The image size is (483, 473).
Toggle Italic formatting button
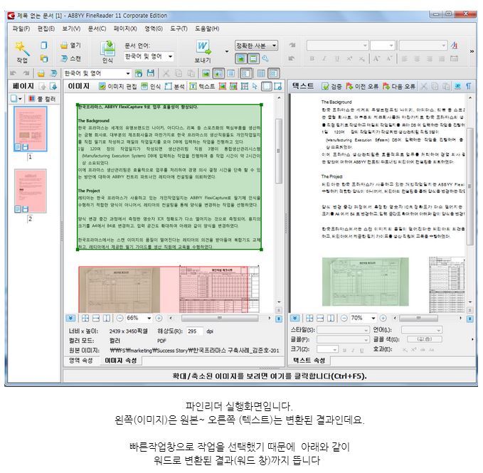tap(324, 58)
